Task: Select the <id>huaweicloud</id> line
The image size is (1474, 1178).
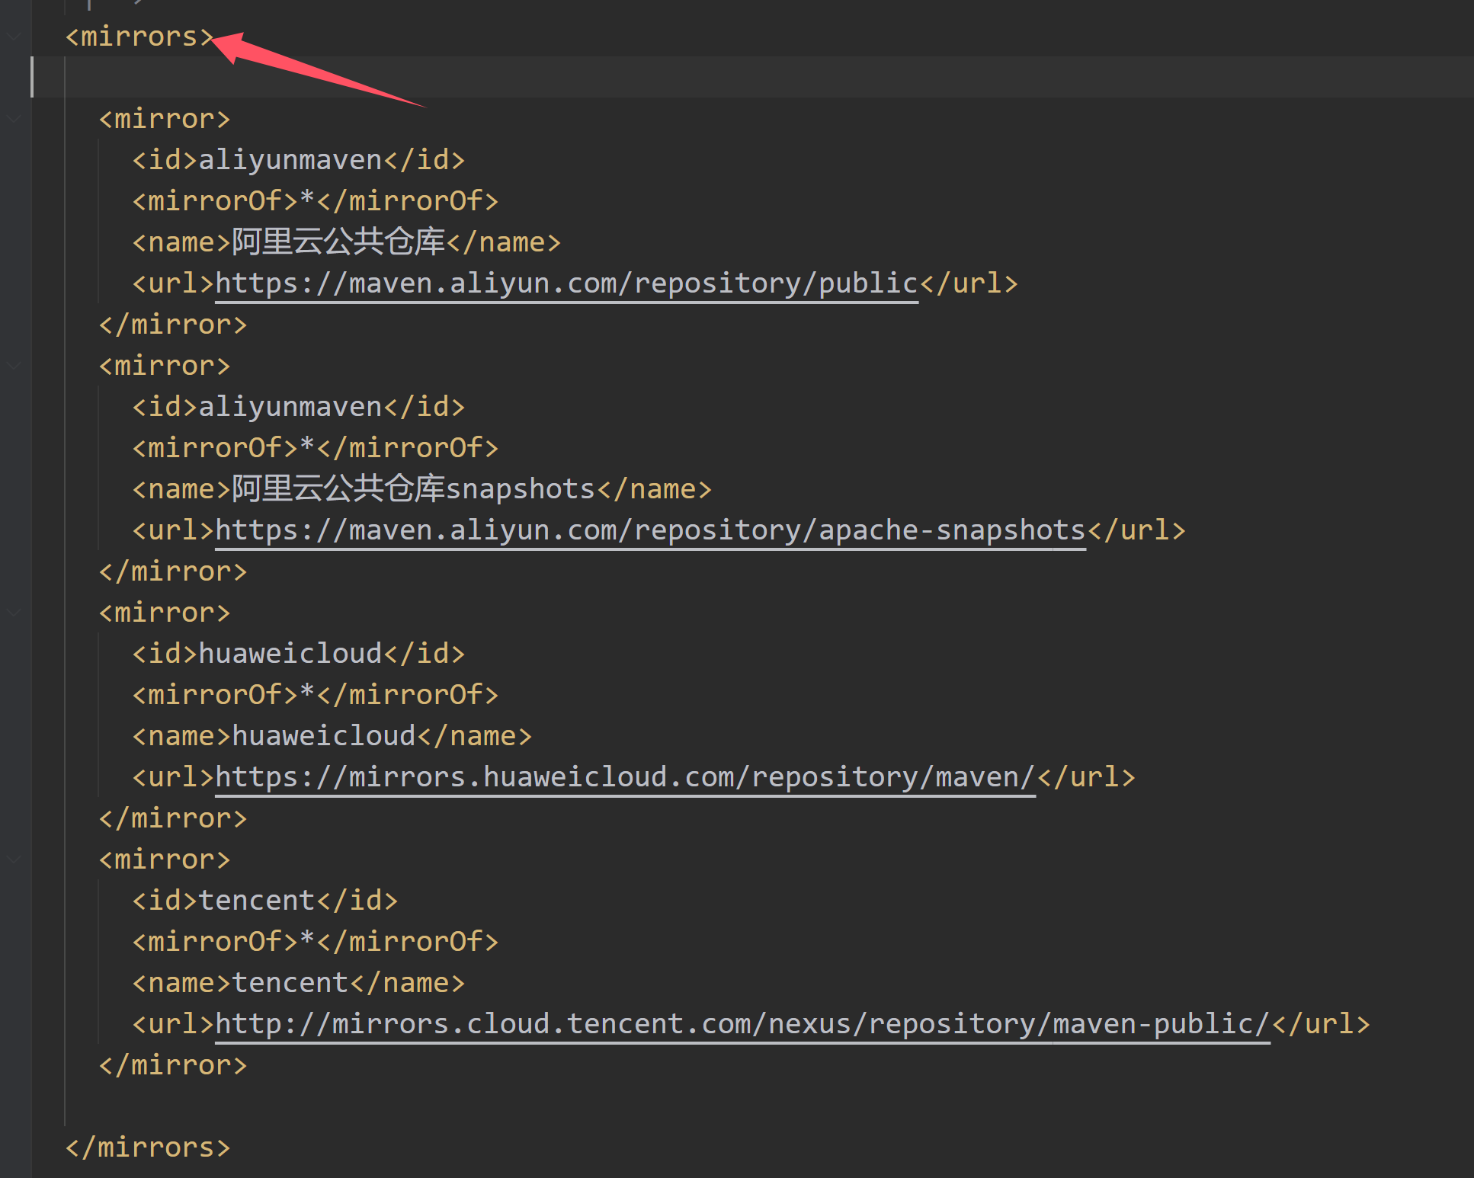Action: [x=298, y=654]
